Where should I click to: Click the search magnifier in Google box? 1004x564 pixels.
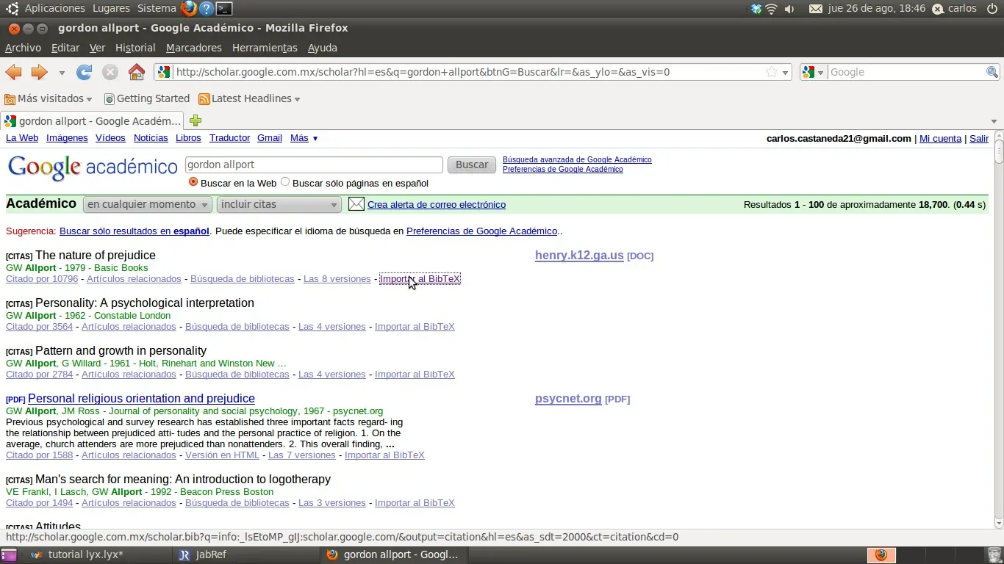tap(992, 72)
